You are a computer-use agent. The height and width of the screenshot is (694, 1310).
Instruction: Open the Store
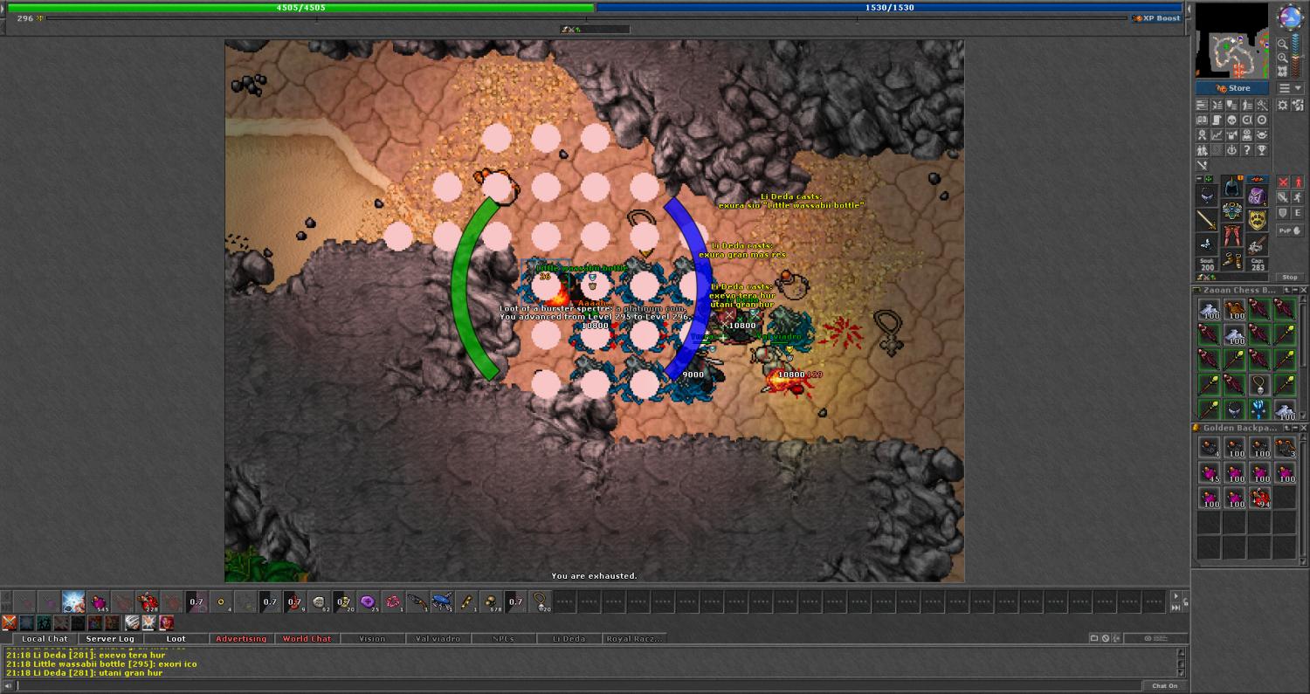(1231, 88)
